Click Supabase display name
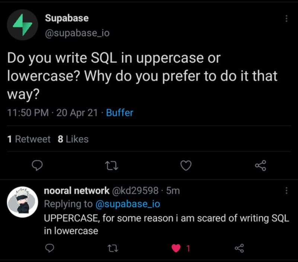 [67, 18]
